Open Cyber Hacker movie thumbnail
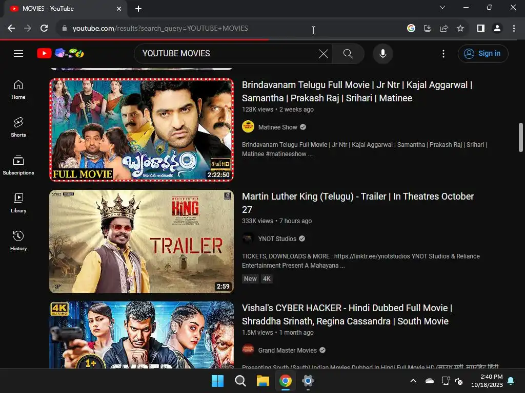Image resolution: width=525 pixels, height=393 pixels. (x=142, y=335)
